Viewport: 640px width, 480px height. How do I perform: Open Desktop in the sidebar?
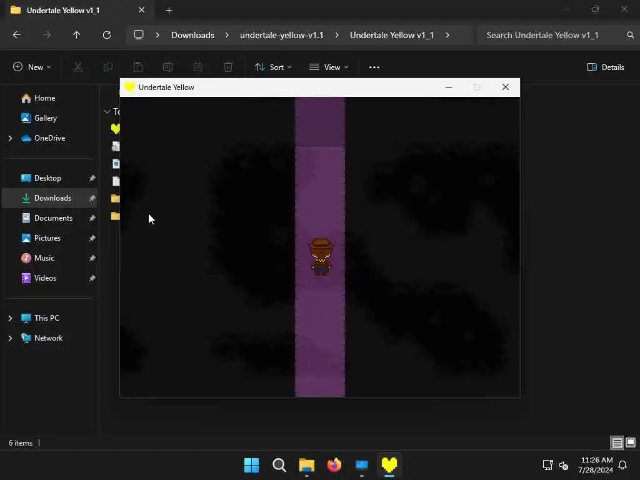tap(47, 178)
